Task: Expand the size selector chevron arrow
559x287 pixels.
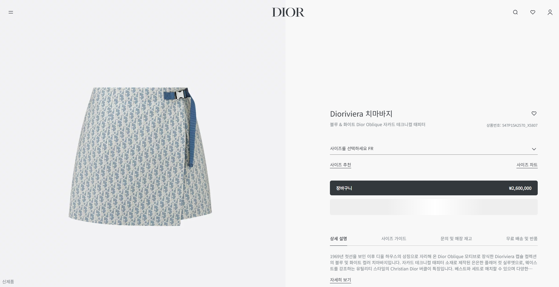Action: (x=534, y=149)
